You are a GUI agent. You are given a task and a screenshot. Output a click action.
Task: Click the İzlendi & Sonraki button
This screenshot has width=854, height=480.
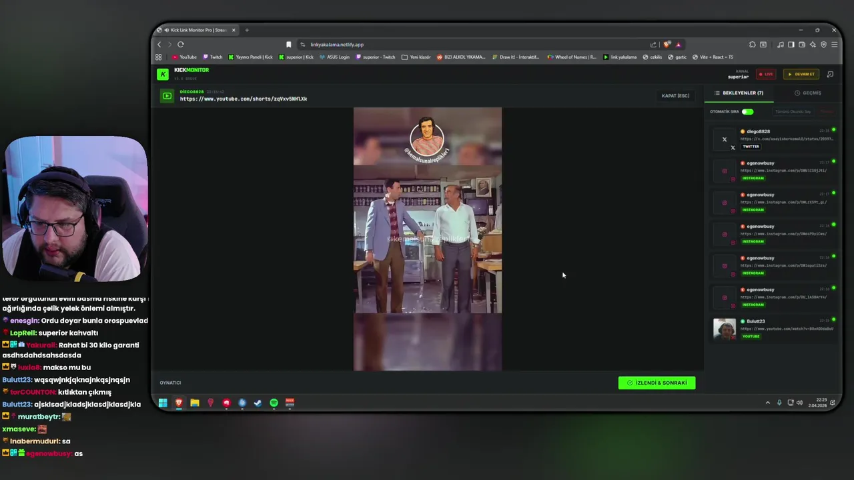(657, 383)
